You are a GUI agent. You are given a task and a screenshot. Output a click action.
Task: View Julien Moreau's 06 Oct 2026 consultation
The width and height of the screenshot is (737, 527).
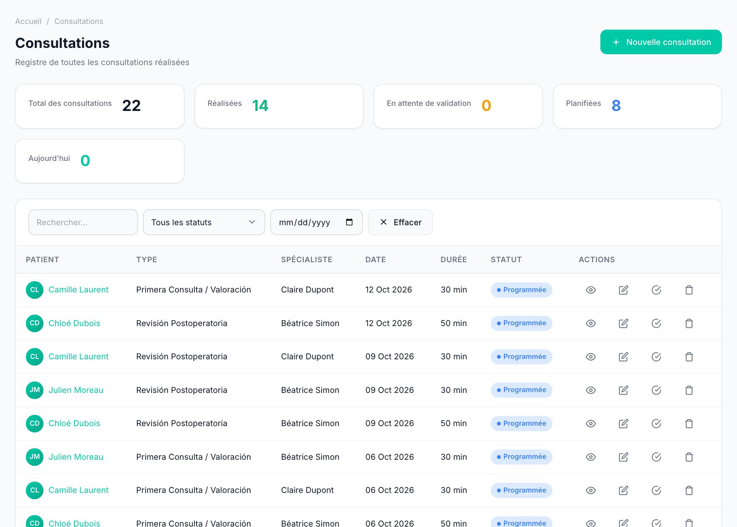click(x=590, y=457)
